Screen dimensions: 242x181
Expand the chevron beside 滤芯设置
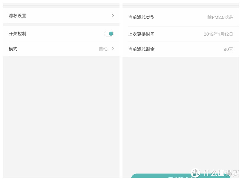point(113,16)
